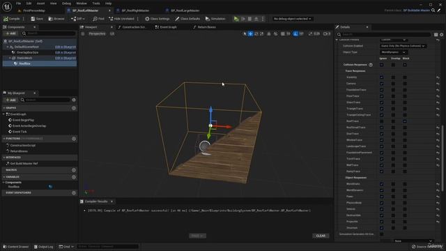Toggle visibility eye of RoofBox variable
This screenshot has width=446, height=251.
click(50, 187)
